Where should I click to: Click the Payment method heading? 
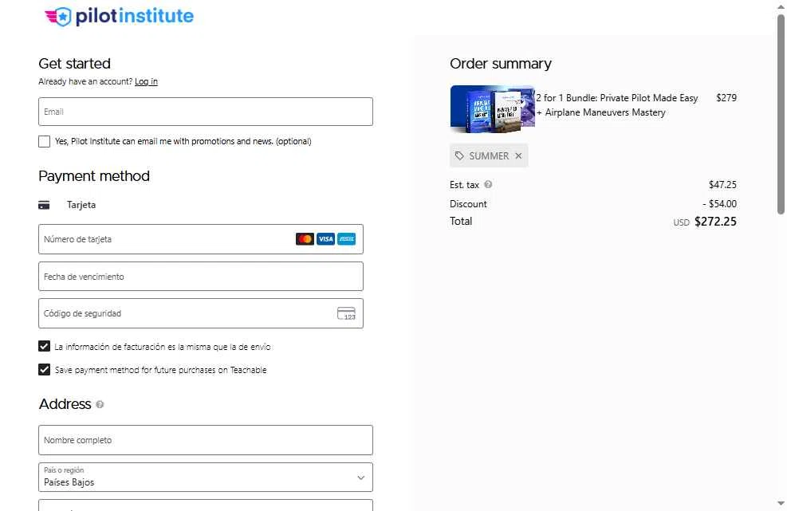coord(94,175)
